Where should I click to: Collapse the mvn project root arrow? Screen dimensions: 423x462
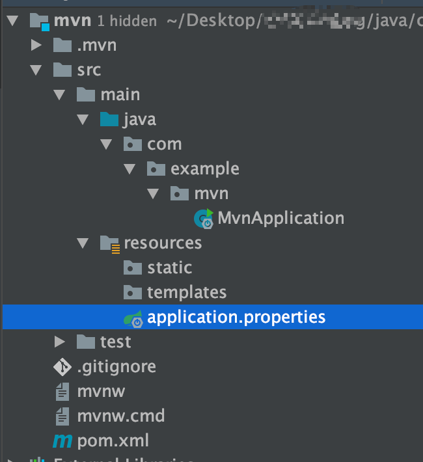tap(12, 21)
